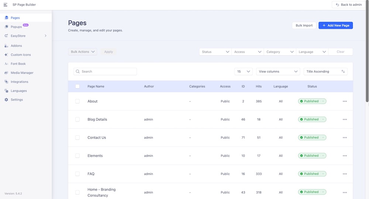Click the Add New Page button

[335, 25]
